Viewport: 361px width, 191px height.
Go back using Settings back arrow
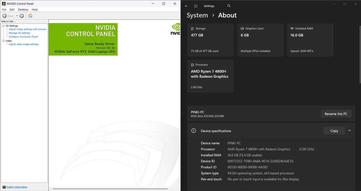[186, 6]
